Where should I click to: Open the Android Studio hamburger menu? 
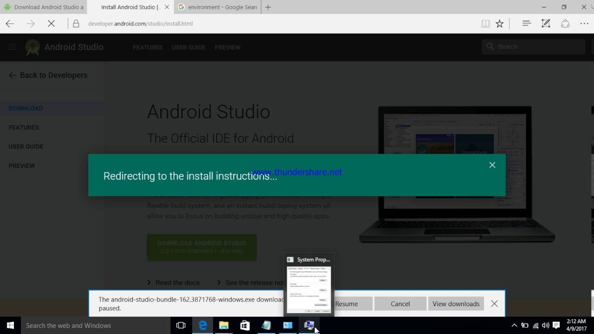13,47
